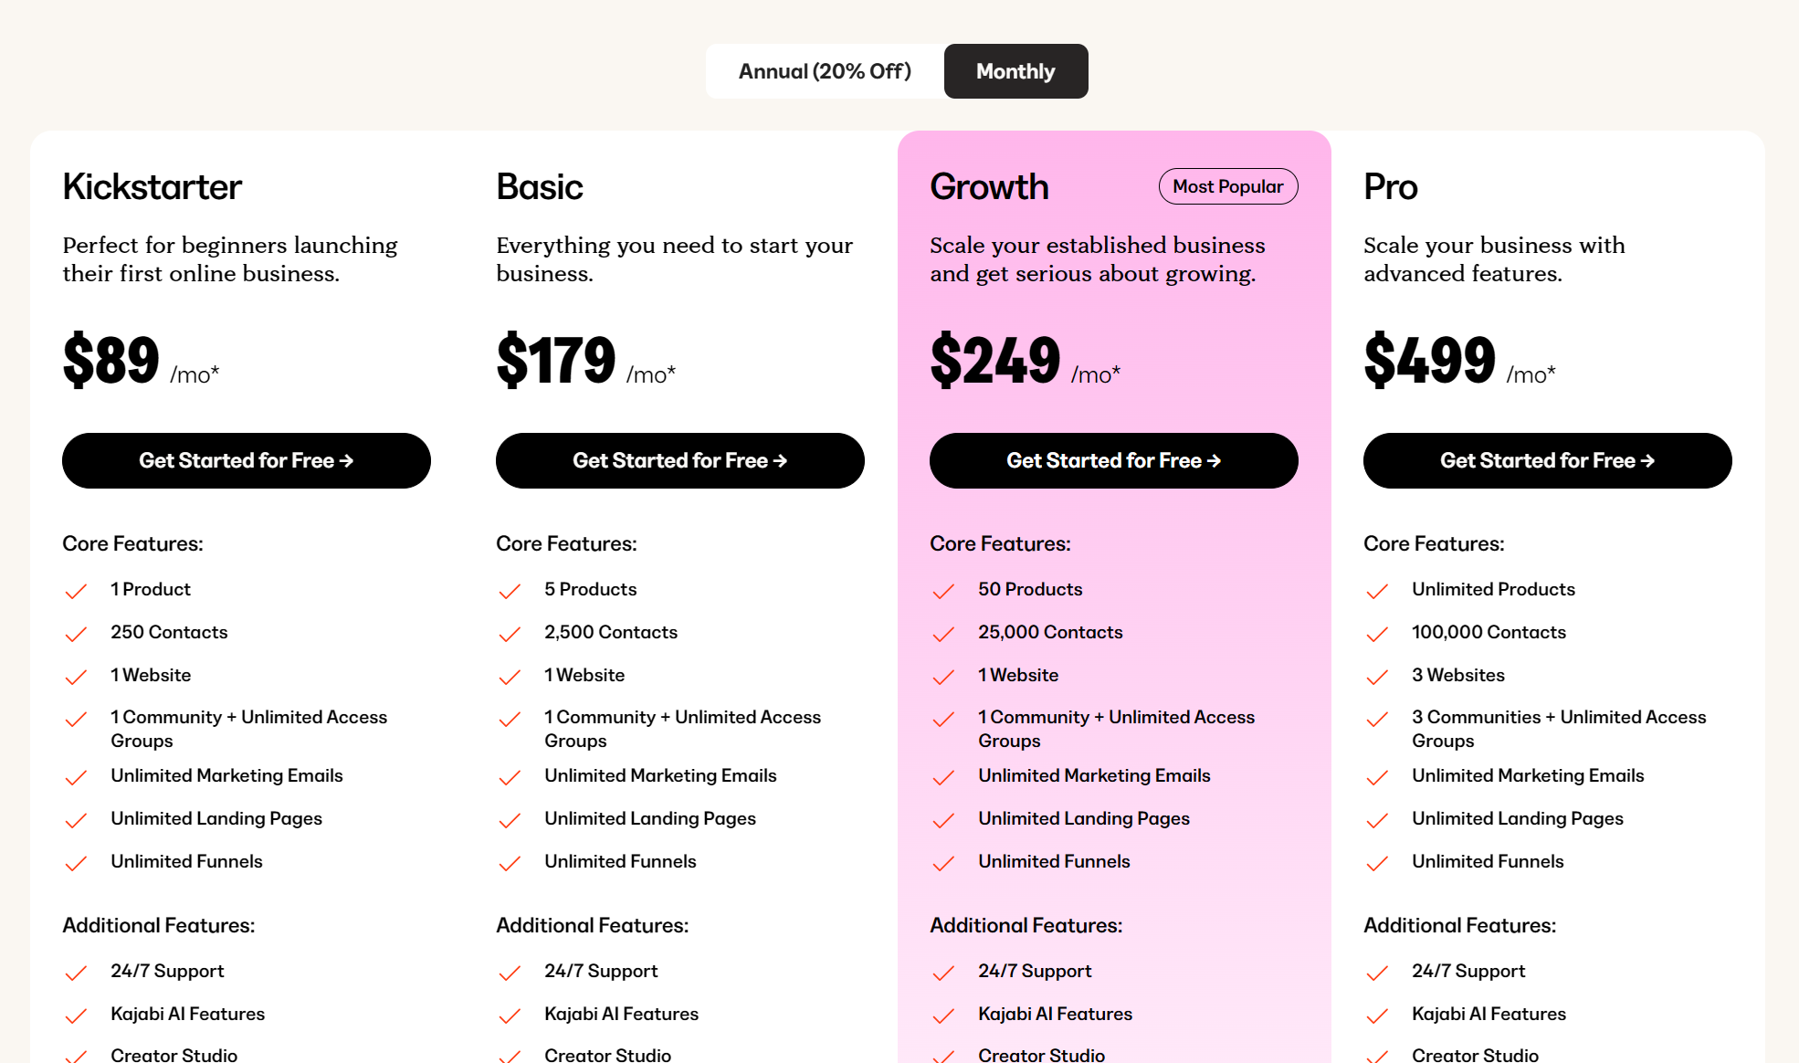Click checkmark beside 250 Contacts
The width and height of the screenshot is (1799, 1063).
[x=77, y=634]
